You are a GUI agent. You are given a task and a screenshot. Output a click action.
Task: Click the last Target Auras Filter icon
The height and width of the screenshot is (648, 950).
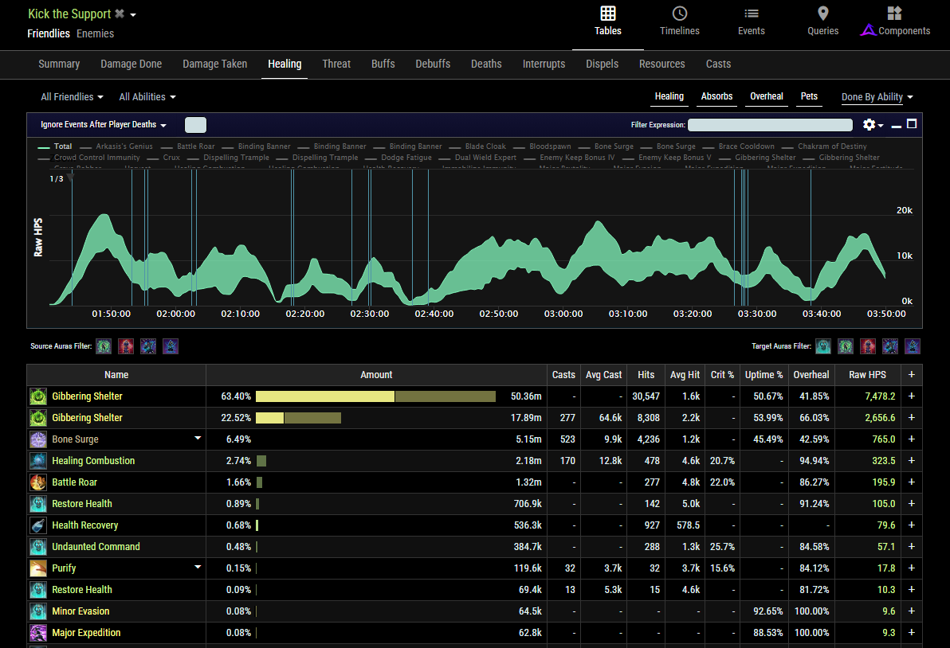coord(913,346)
